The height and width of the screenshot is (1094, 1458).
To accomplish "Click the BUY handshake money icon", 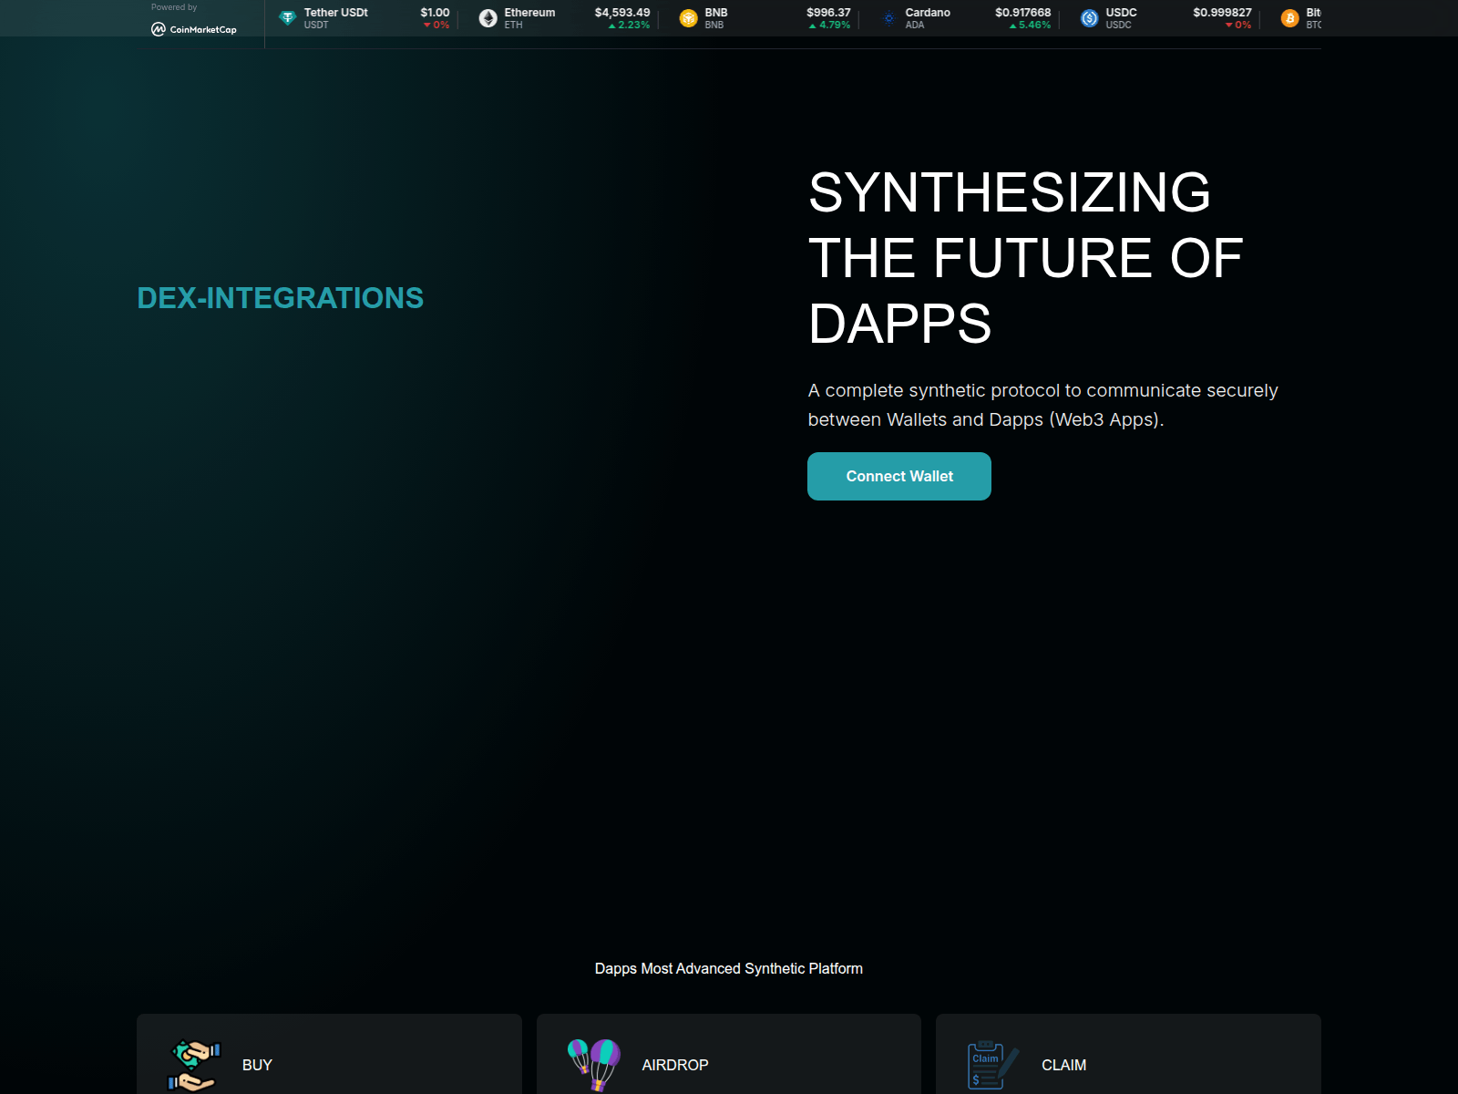I will pyautogui.click(x=194, y=1066).
